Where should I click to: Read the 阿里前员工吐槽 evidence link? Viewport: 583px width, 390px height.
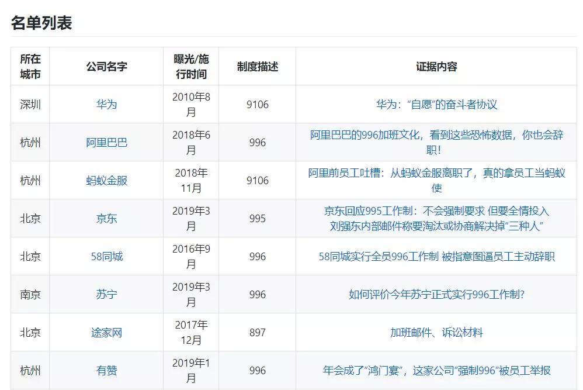(436, 181)
